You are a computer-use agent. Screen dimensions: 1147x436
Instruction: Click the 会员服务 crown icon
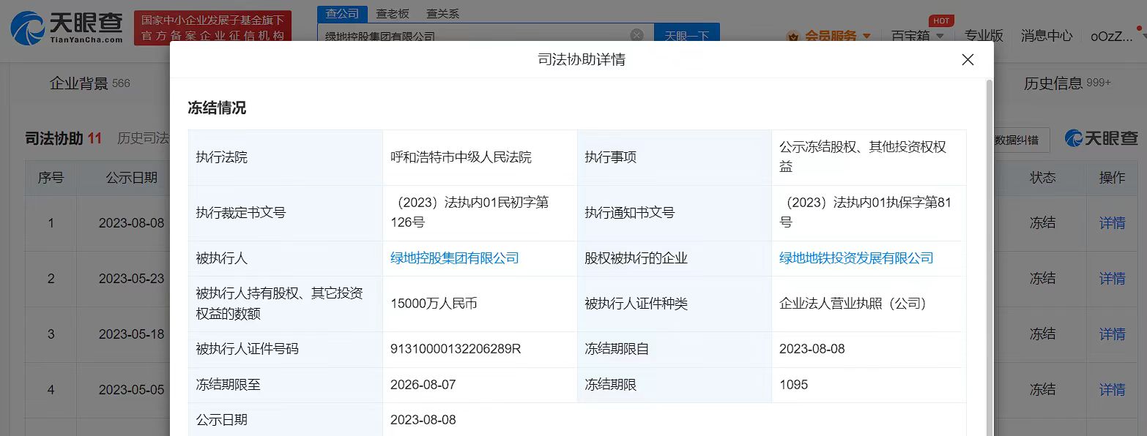(x=793, y=36)
